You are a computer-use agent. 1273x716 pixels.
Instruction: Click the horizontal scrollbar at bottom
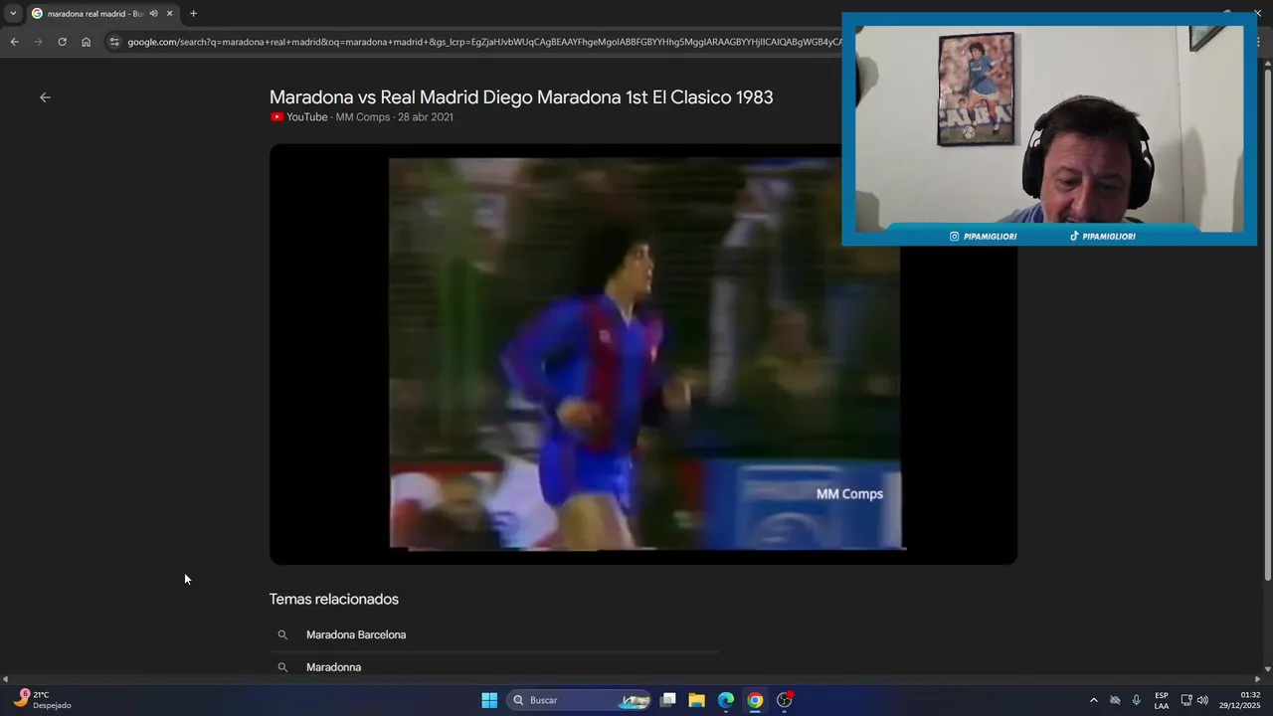(631, 679)
